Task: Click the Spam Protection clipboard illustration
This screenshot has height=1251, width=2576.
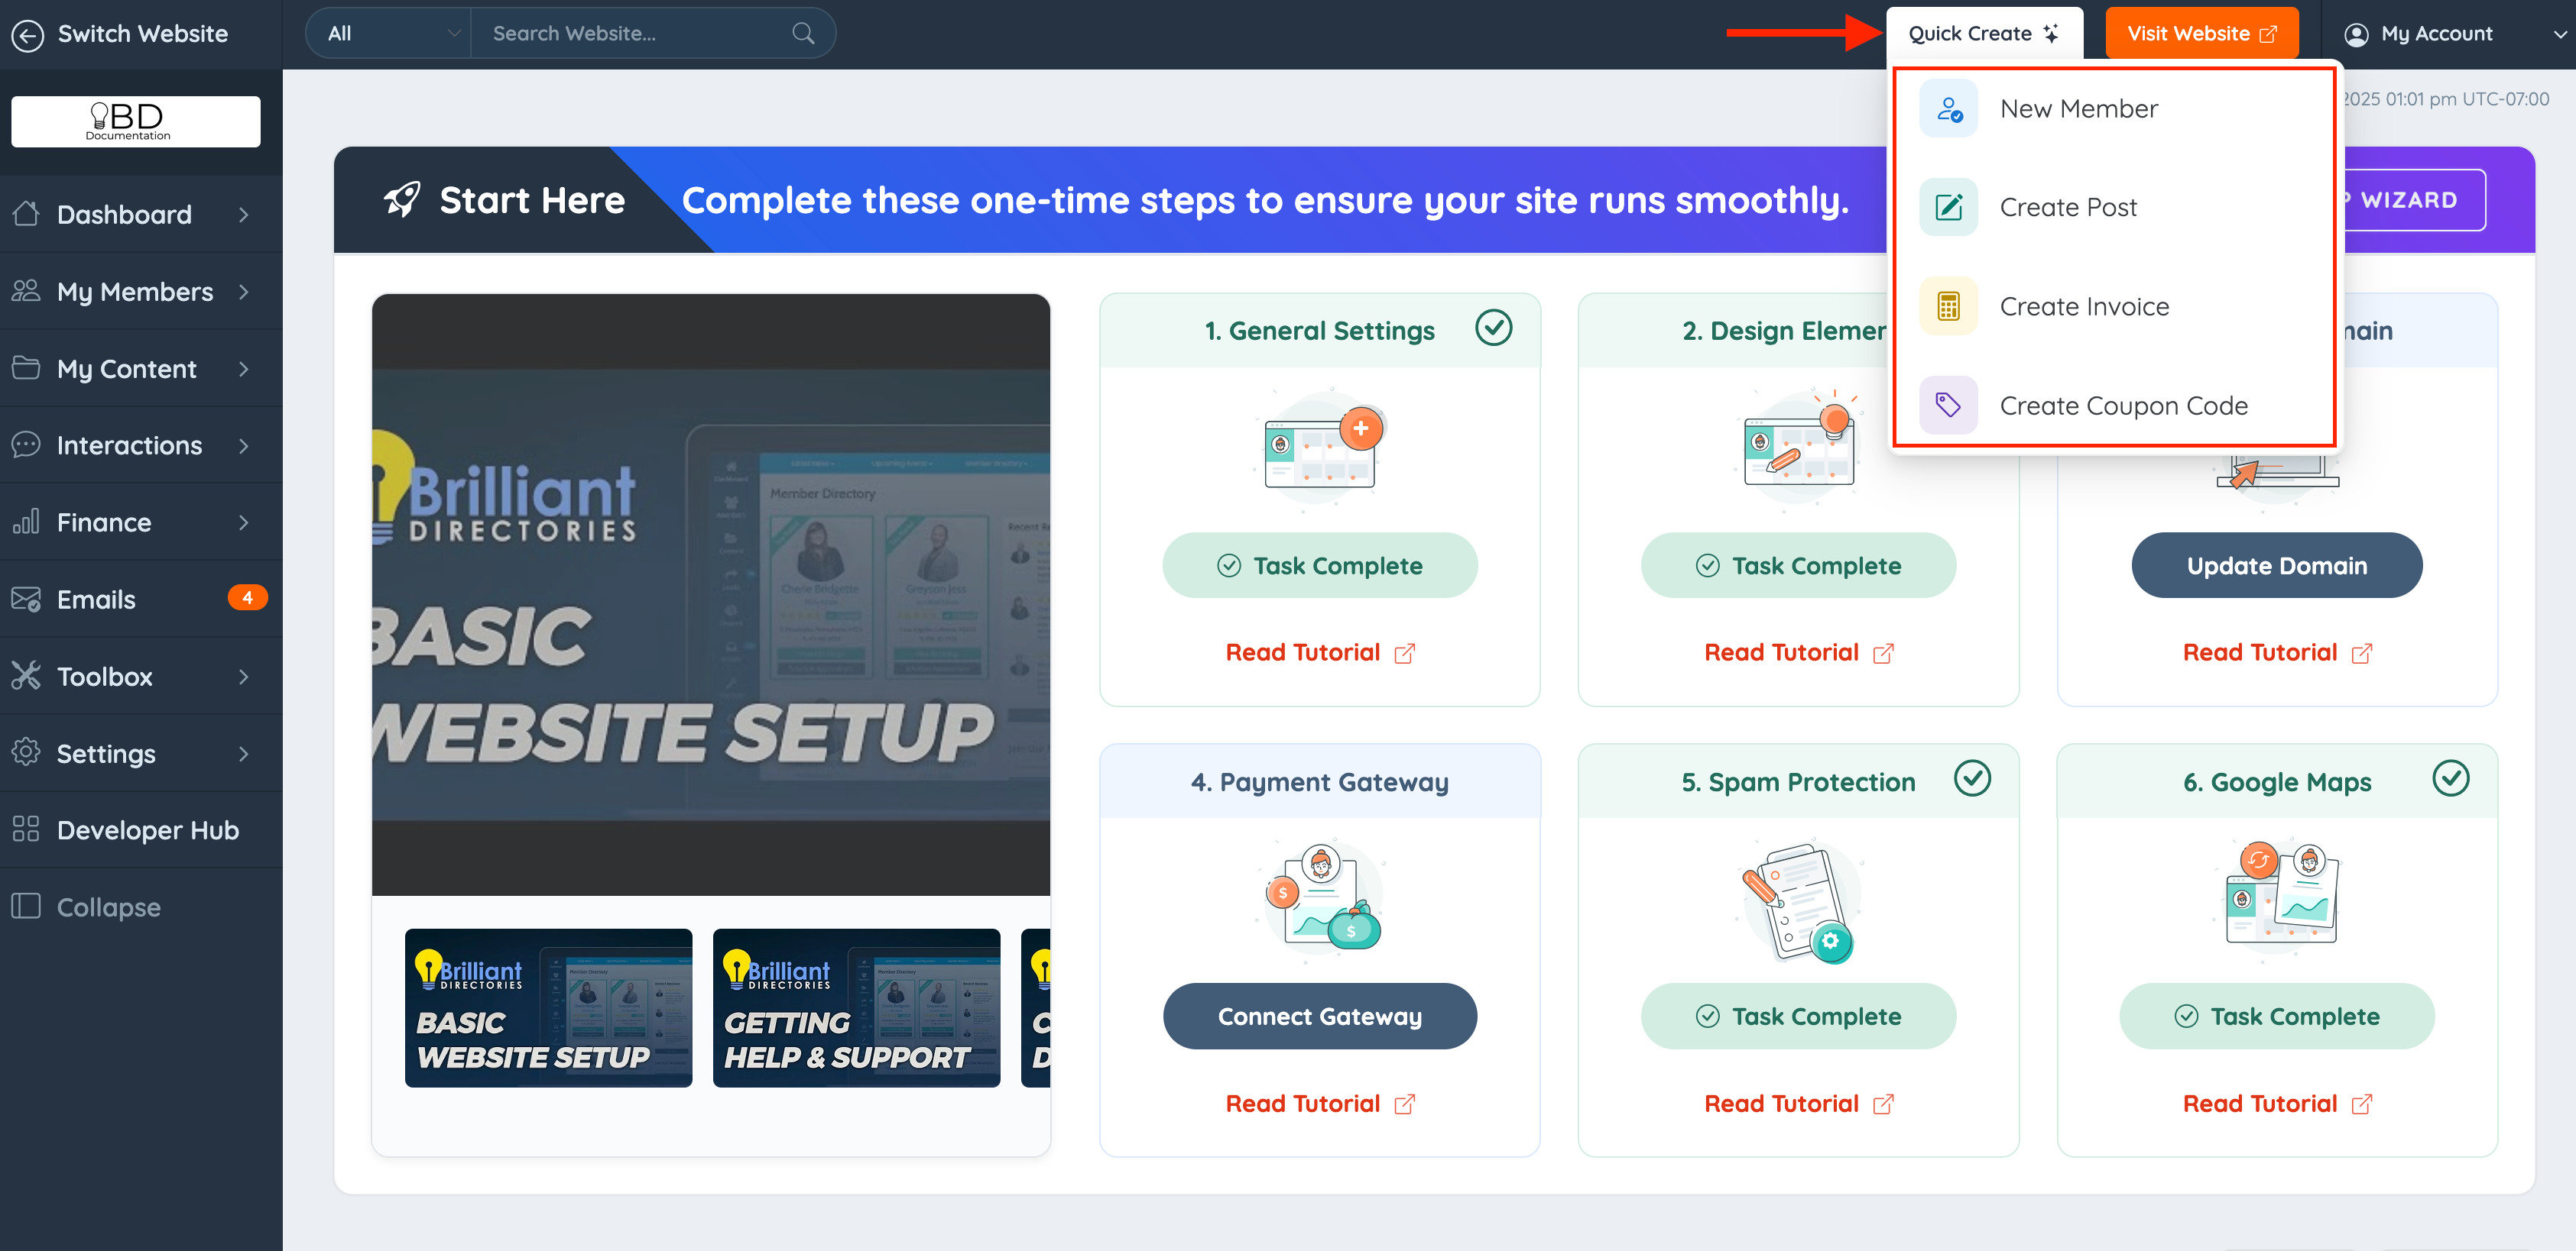Action: pos(1798,900)
